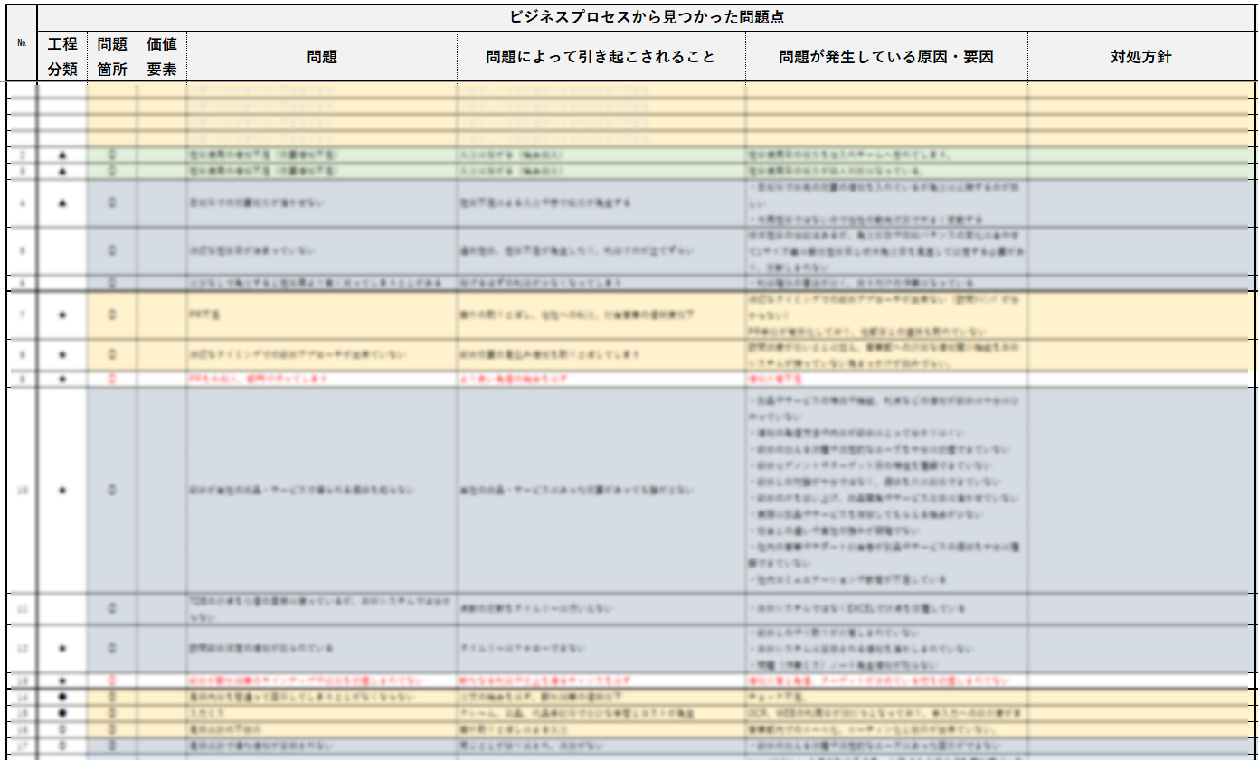Click the 問題箇所 header cell

(112, 57)
